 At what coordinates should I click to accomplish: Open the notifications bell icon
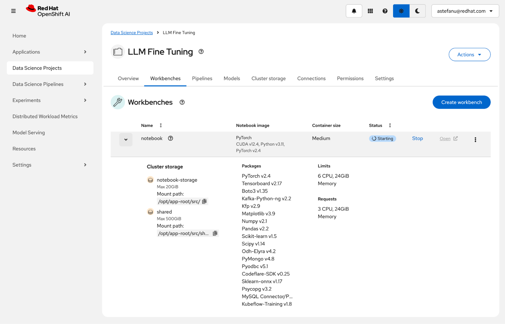click(354, 11)
